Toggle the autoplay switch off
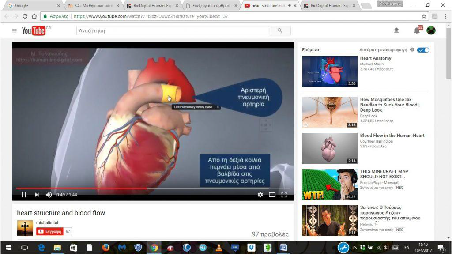The height and width of the screenshot is (260, 452). [423, 50]
